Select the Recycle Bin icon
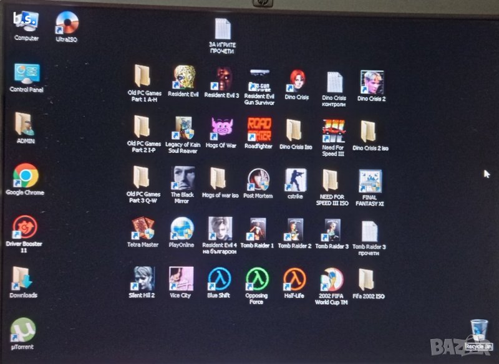Screen dimensions: 499x364 point(479,328)
